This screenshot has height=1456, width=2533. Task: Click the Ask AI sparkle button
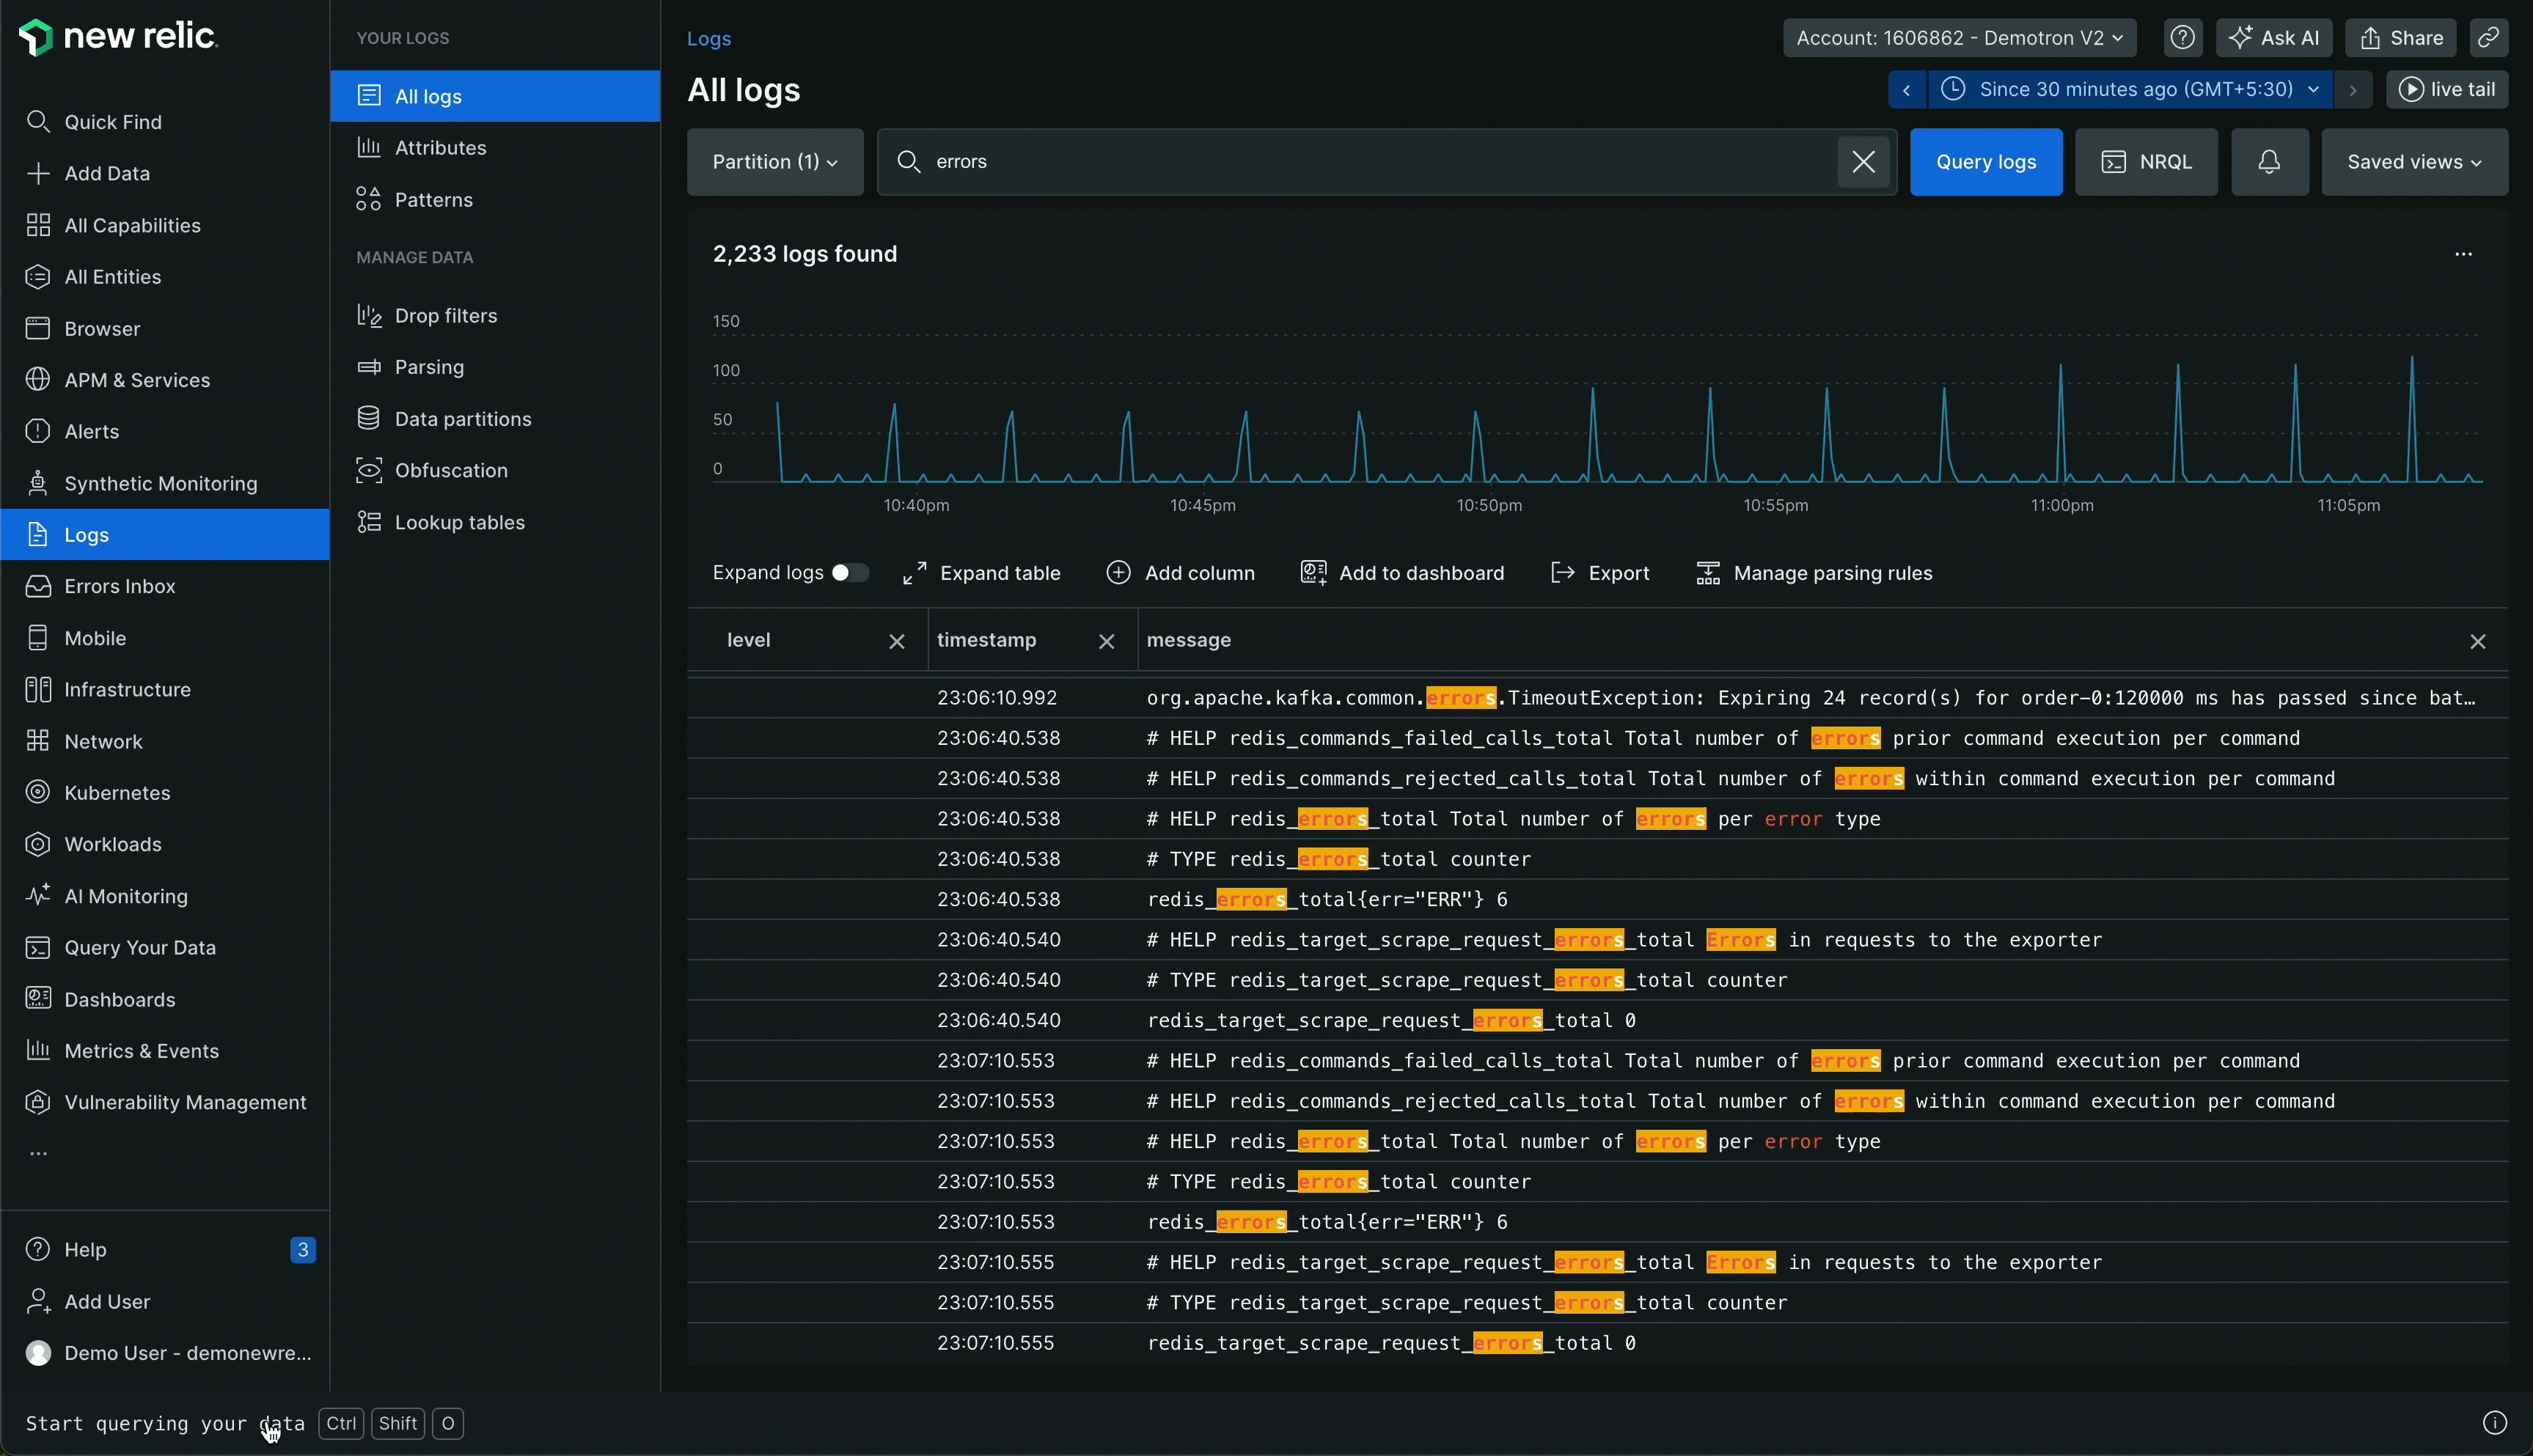(x=2274, y=38)
